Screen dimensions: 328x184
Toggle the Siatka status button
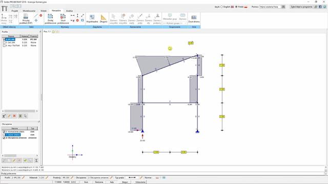[x=86, y=182]
